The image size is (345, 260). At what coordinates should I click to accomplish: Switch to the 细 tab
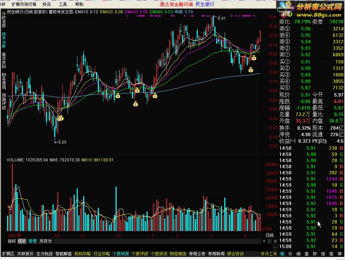click(x=298, y=254)
